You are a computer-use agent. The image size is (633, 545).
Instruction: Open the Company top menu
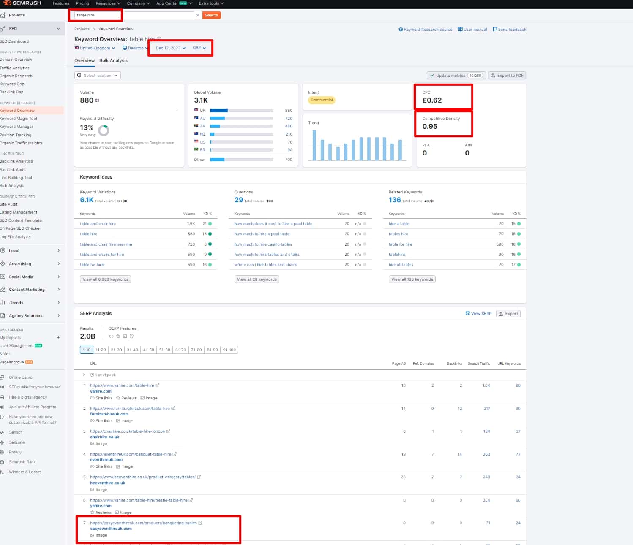(x=139, y=3)
